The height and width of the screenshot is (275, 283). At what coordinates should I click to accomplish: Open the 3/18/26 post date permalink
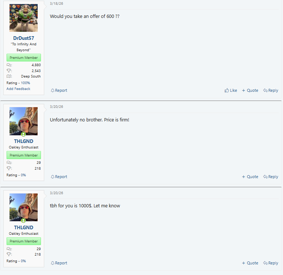click(57, 3)
